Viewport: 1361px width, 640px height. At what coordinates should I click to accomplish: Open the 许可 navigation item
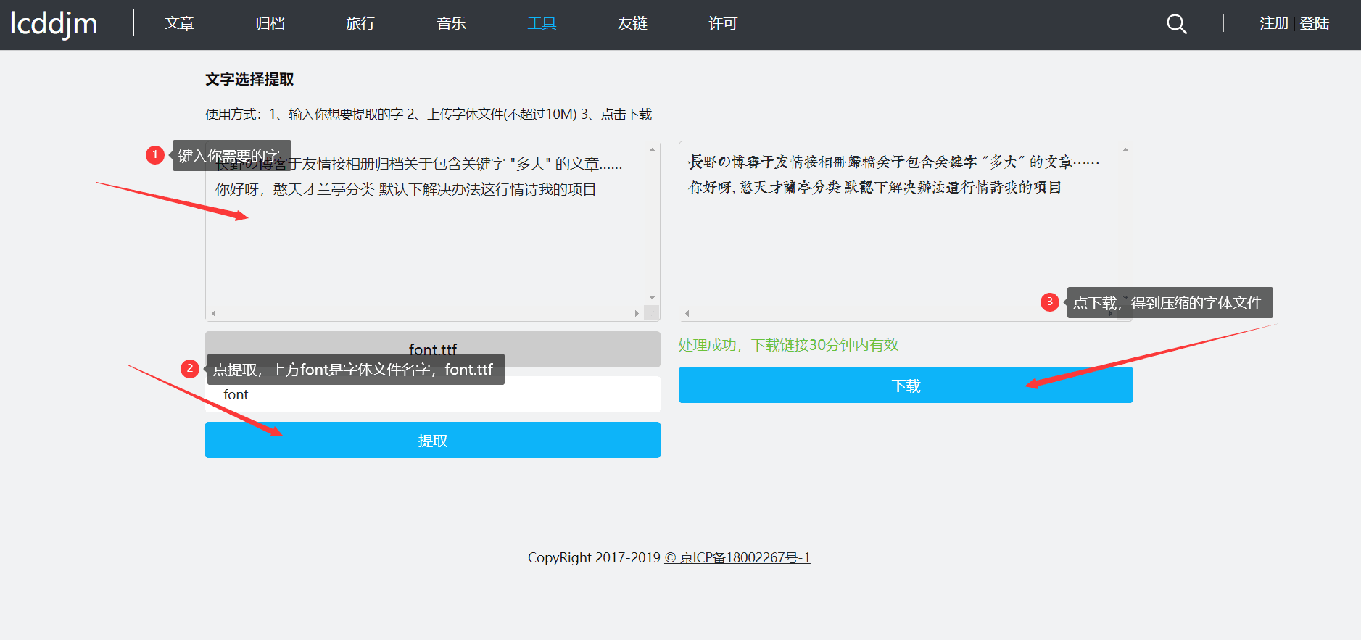point(722,24)
